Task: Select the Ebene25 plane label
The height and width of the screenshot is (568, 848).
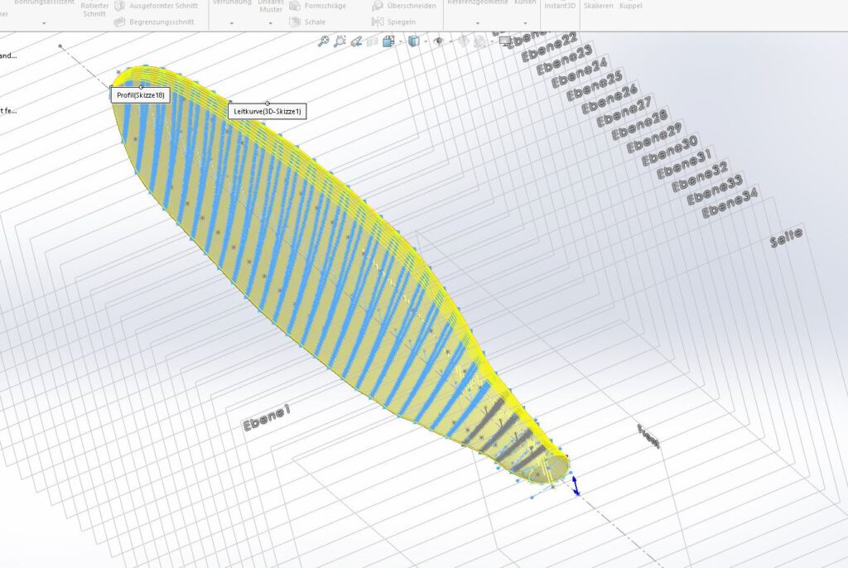Action: (x=595, y=86)
